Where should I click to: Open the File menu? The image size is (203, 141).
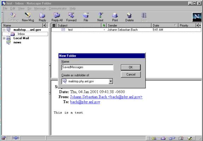(x=5, y=8)
